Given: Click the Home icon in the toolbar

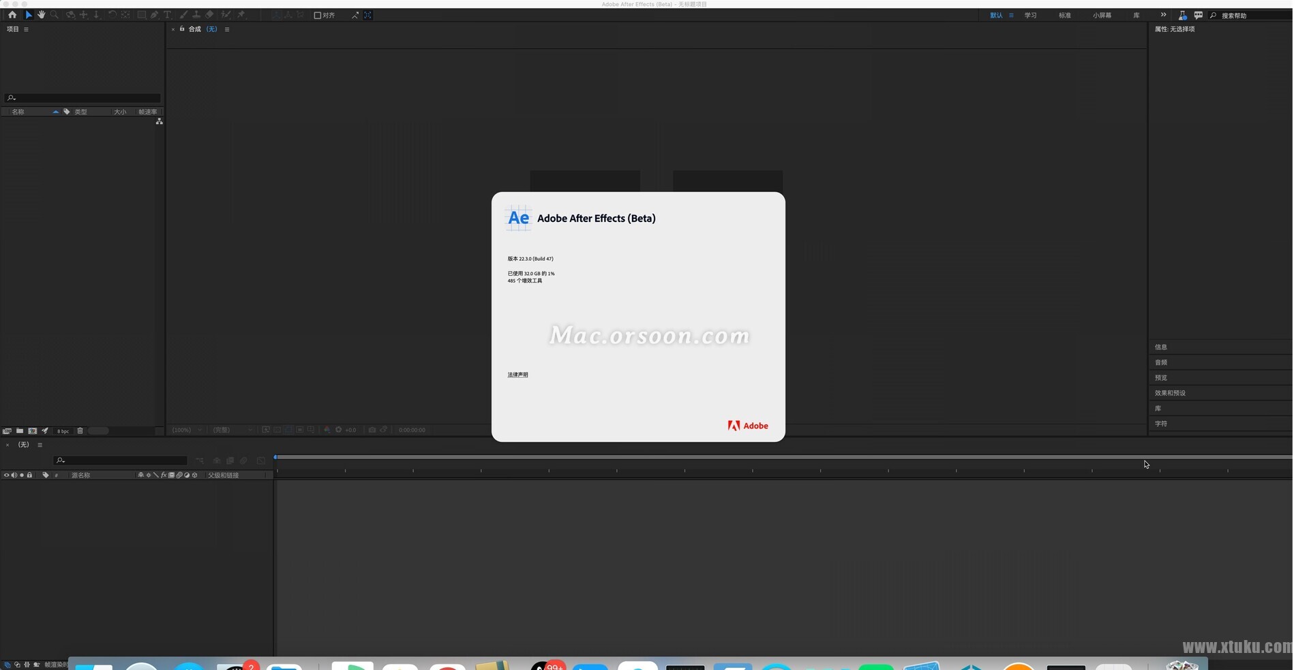Looking at the screenshot, I should click(12, 14).
